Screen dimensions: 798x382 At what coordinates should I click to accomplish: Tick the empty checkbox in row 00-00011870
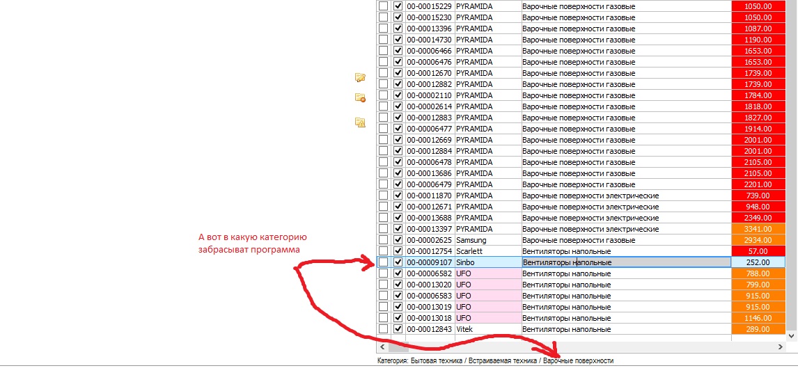pos(383,196)
